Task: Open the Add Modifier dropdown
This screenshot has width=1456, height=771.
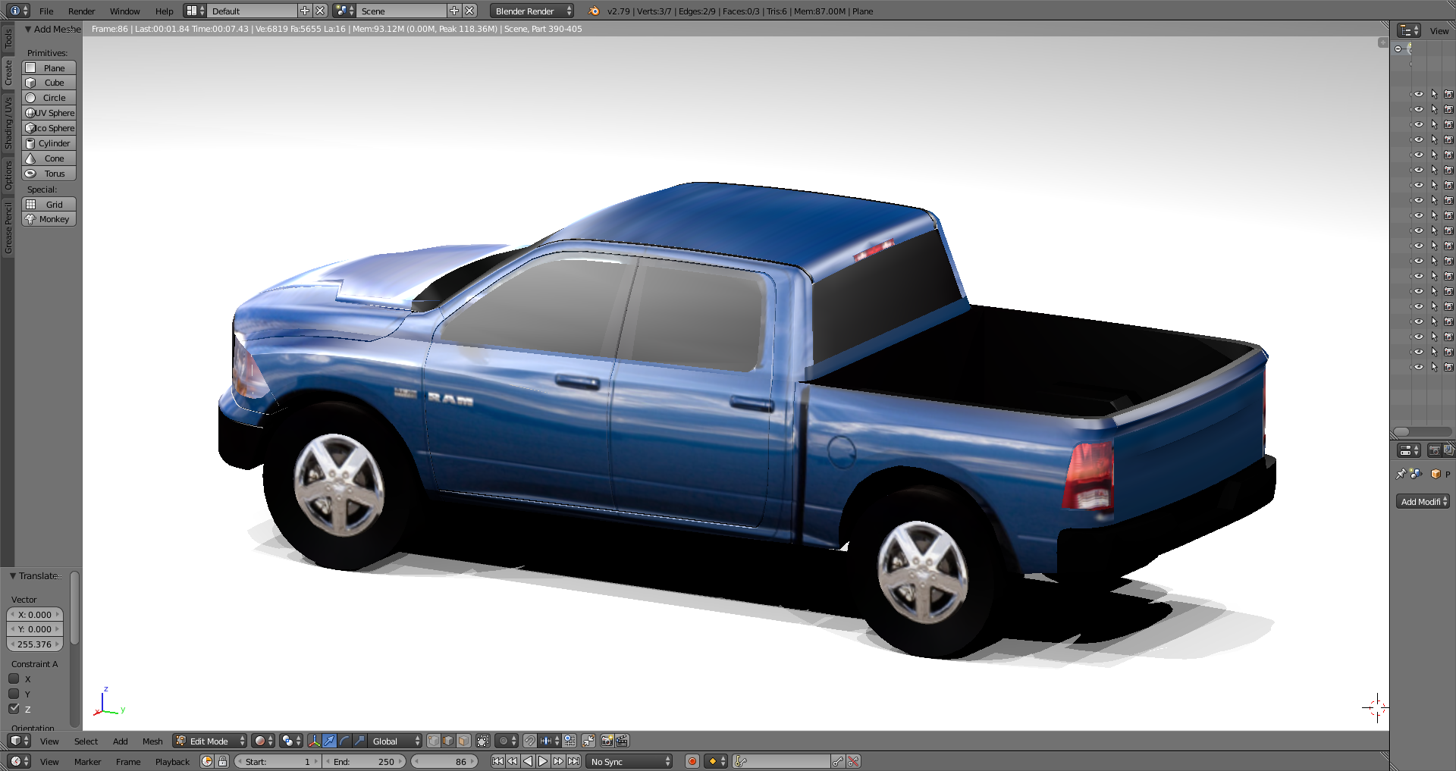Action: tap(1423, 502)
